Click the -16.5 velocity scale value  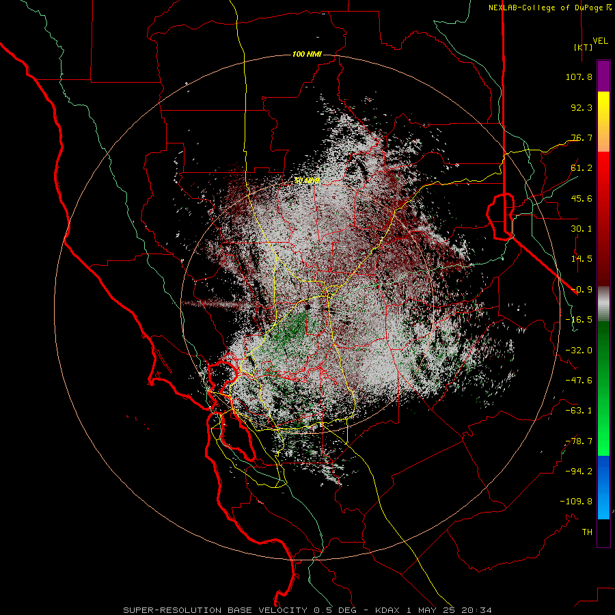point(579,320)
